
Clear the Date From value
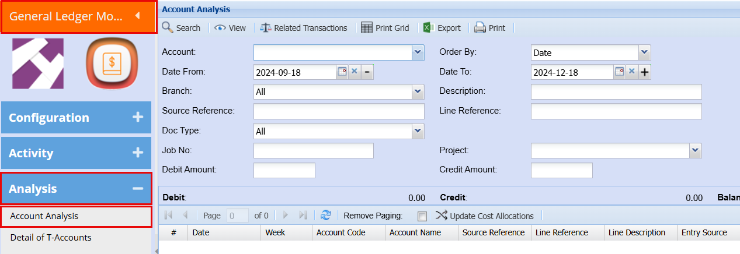[x=354, y=72]
